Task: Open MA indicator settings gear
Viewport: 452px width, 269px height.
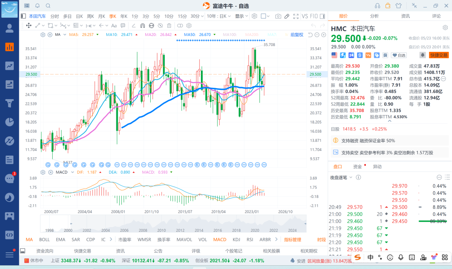Action: click(43, 35)
